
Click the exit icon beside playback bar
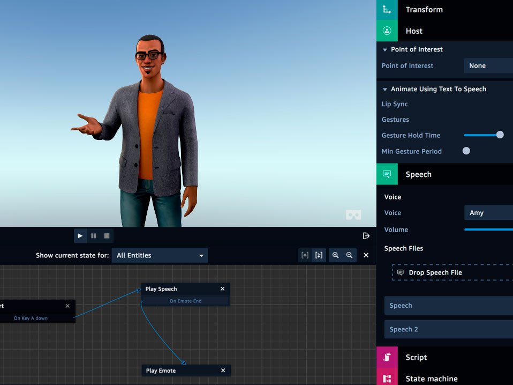click(366, 236)
